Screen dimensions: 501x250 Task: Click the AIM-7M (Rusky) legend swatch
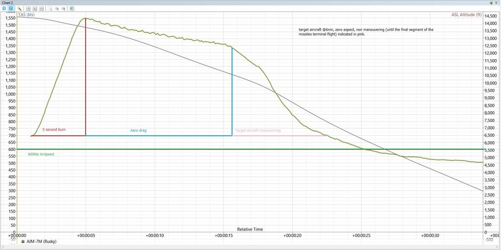[23, 241]
